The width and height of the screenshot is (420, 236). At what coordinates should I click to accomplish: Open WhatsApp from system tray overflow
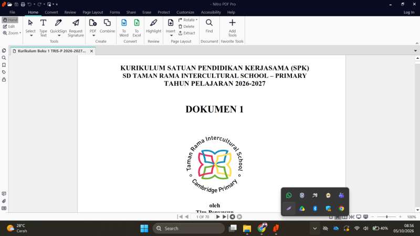click(289, 195)
